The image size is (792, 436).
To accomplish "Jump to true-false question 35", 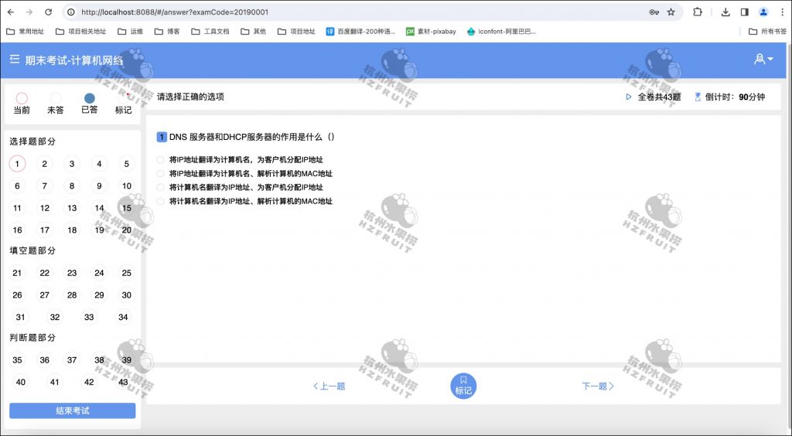I will point(17,360).
